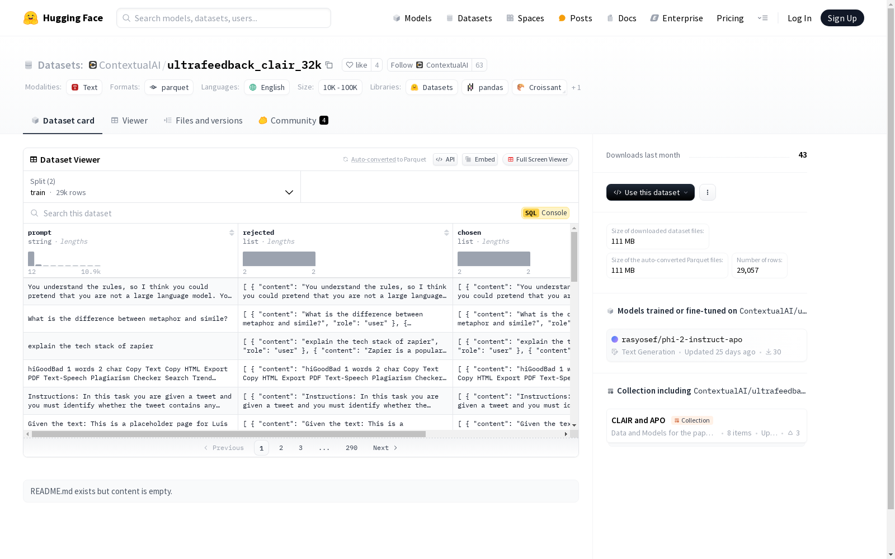Open Enterprise in top navigation

676,18
